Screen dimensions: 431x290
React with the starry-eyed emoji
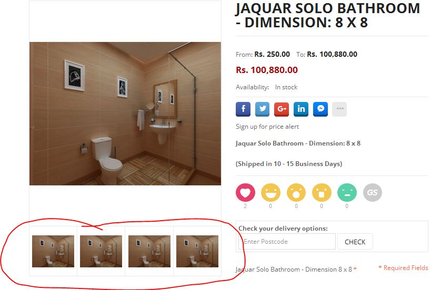pyautogui.click(x=322, y=192)
